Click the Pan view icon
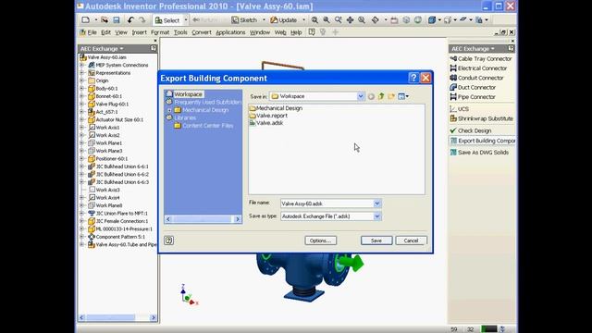592x333 pixels. point(350,20)
